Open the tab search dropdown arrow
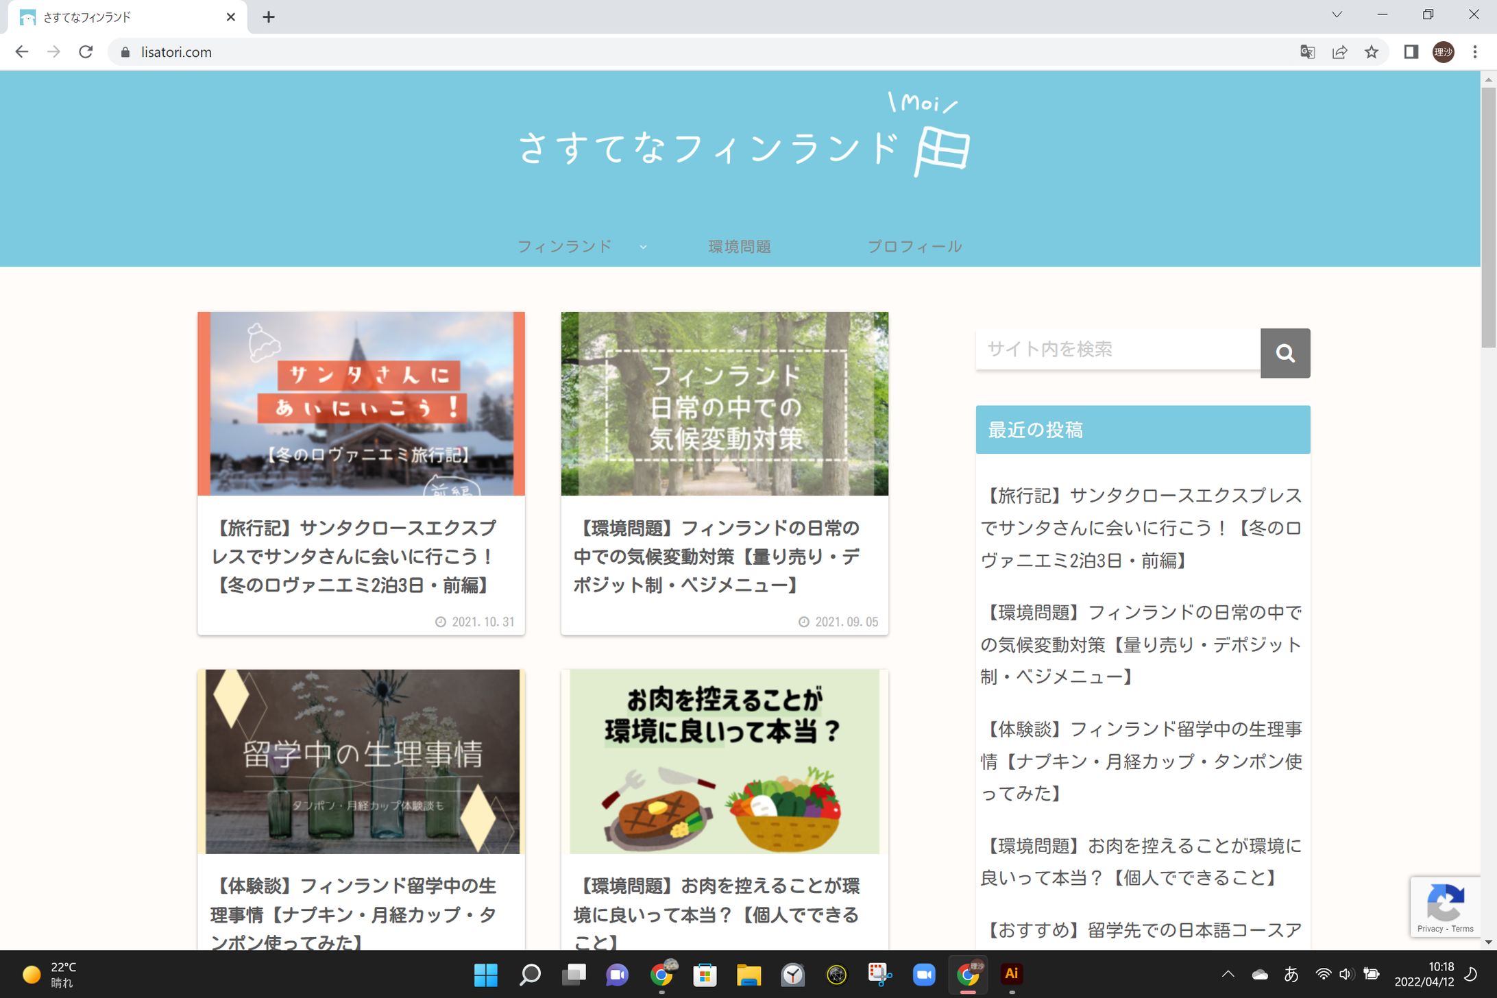The width and height of the screenshot is (1497, 998). click(1336, 15)
